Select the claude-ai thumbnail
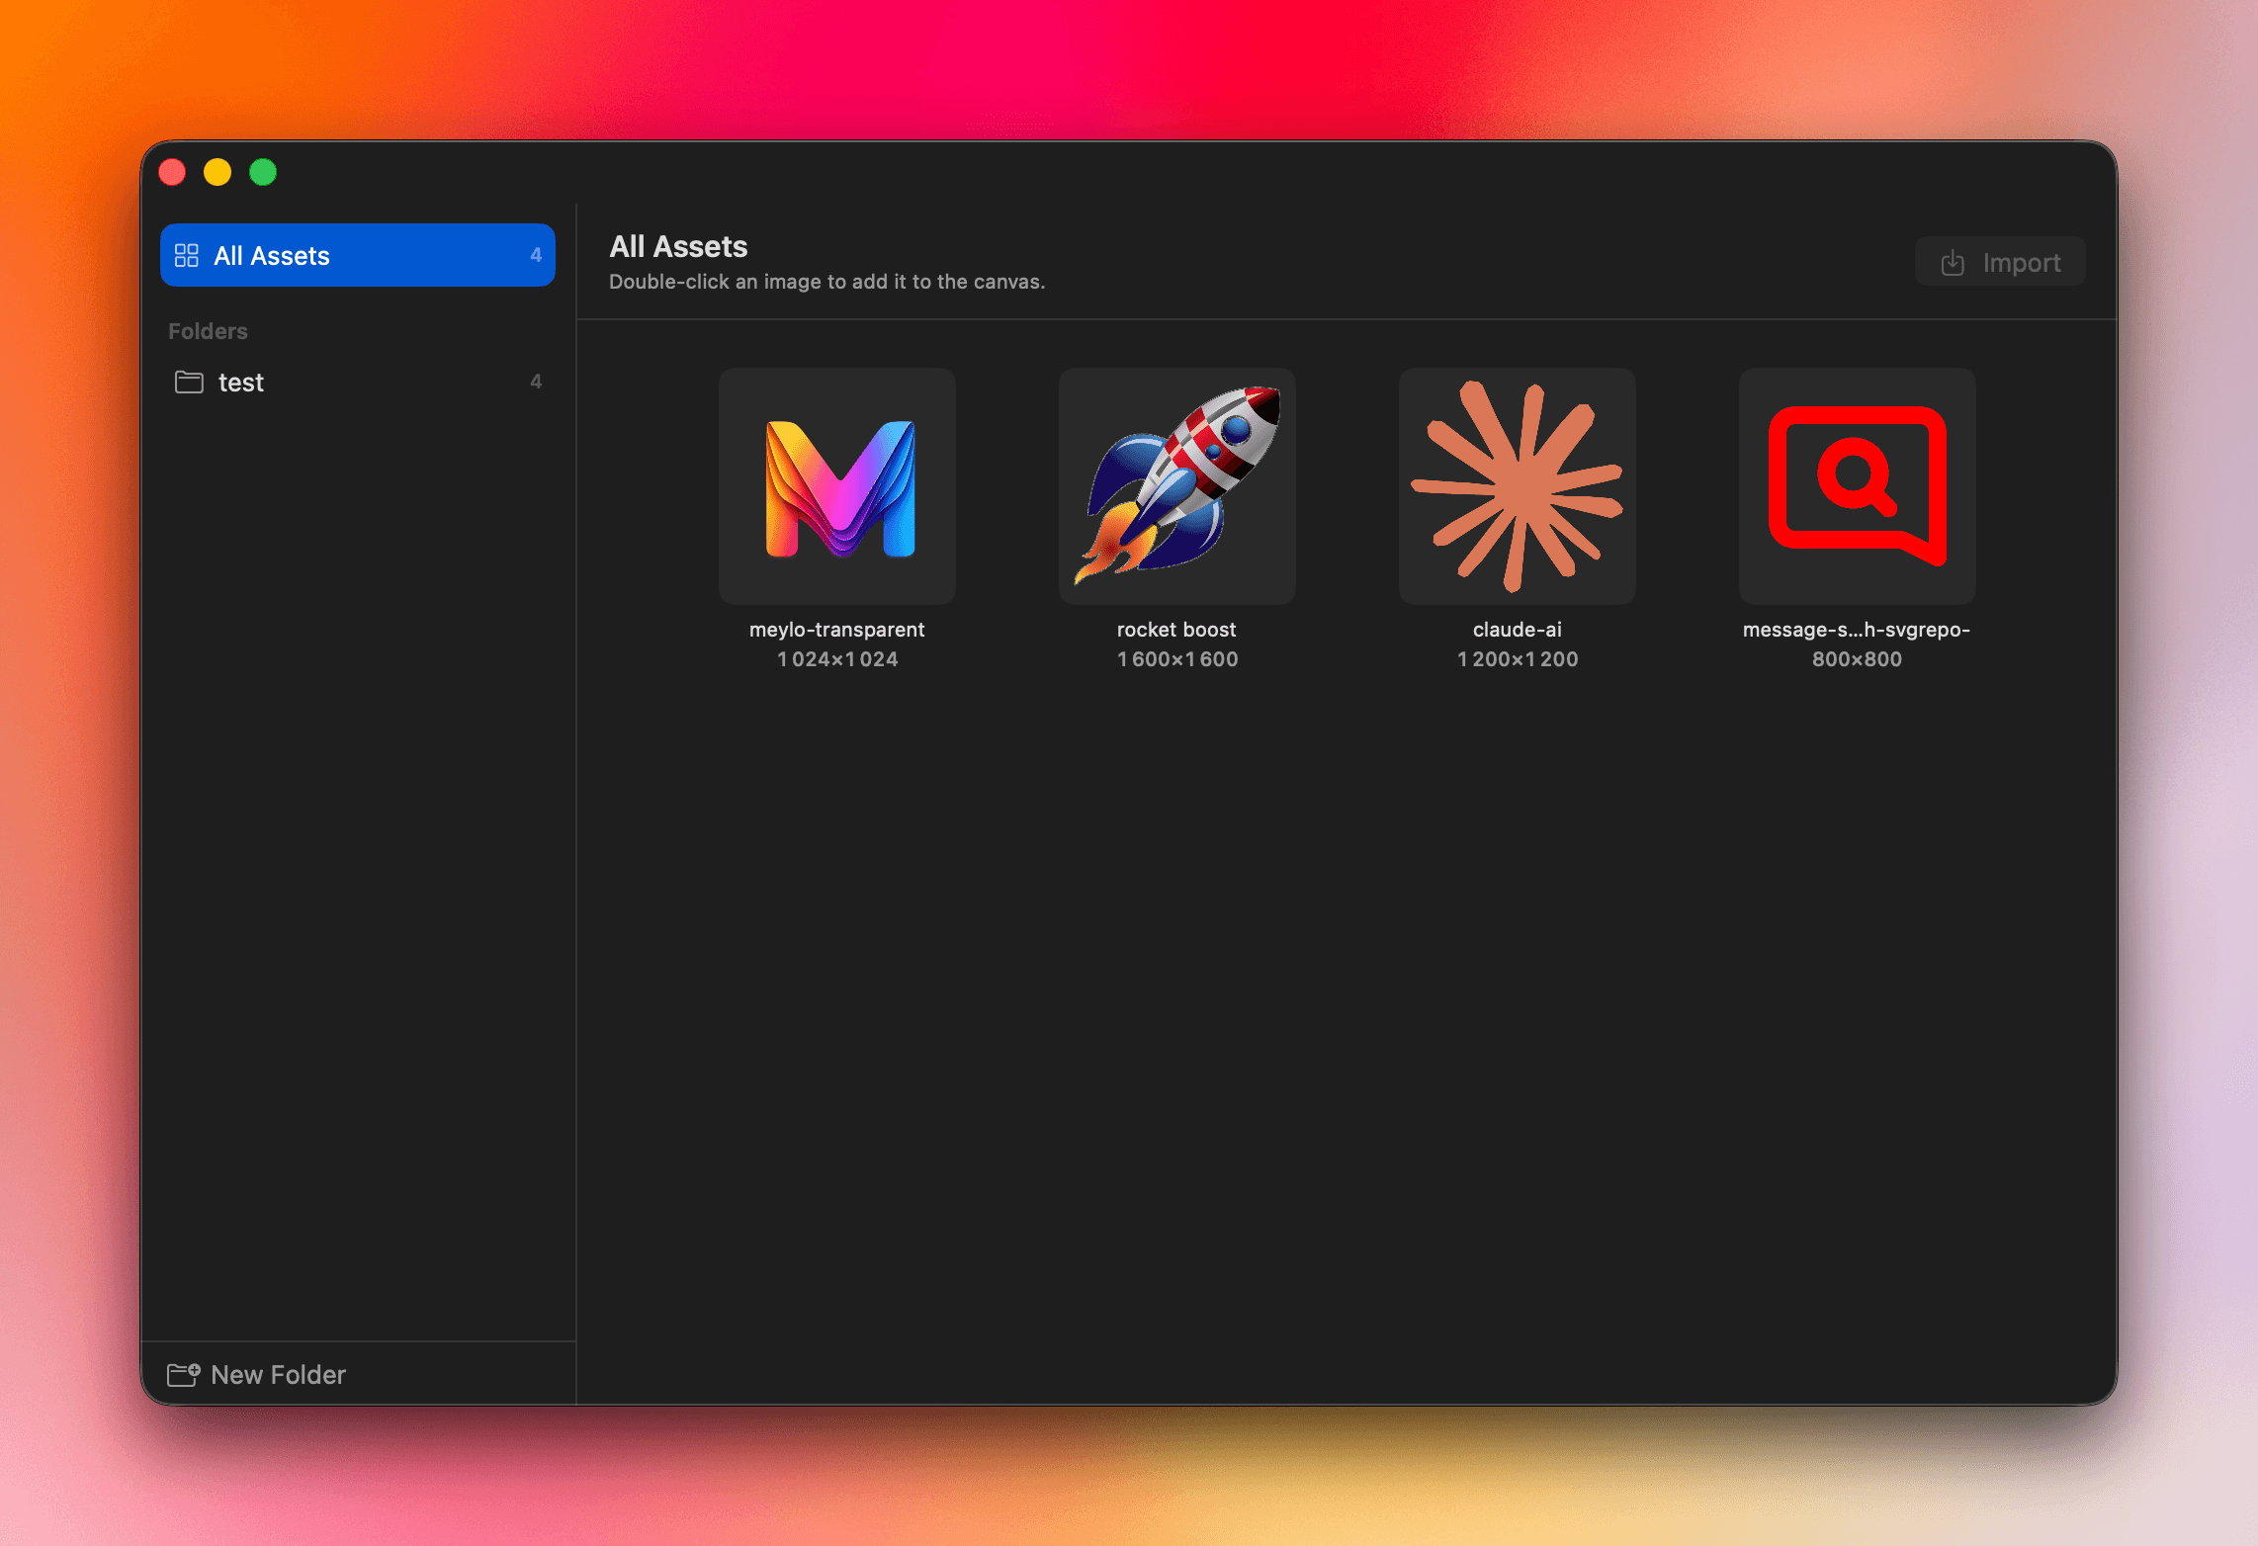The image size is (2258, 1546). [x=1518, y=486]
